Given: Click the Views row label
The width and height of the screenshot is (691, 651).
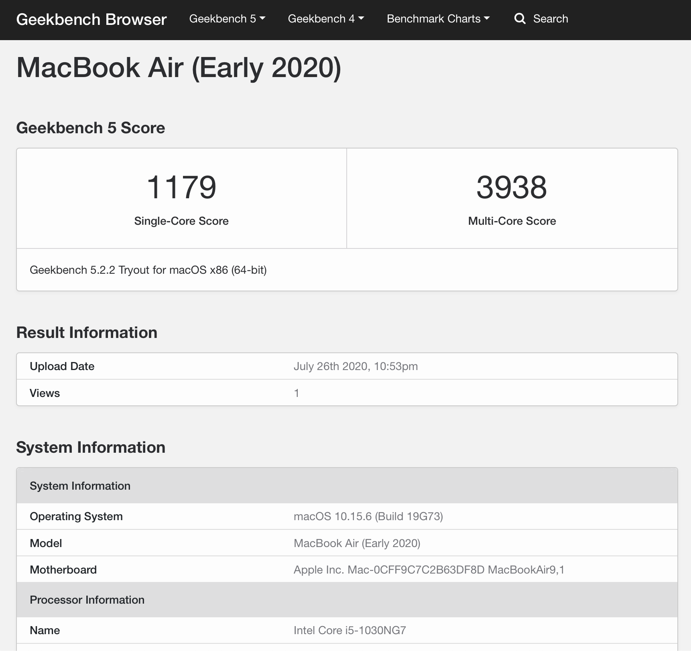Looking at the screenshot, I should tap(45, 393).
